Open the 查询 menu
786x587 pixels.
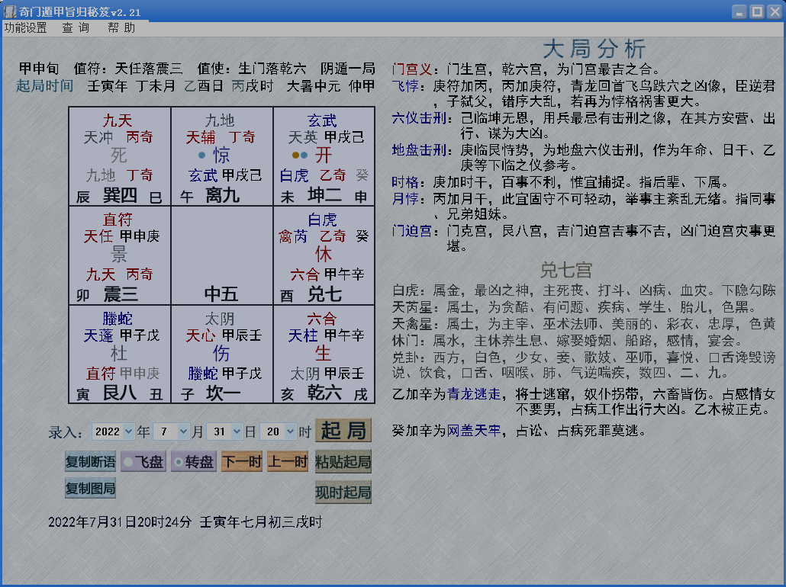pyautogui.click(x=76, y=28)
